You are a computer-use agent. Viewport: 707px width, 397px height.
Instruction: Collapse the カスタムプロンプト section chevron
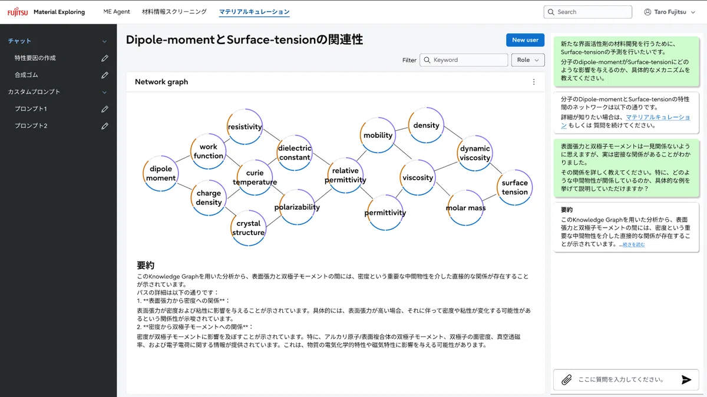(x=105, y=92)
